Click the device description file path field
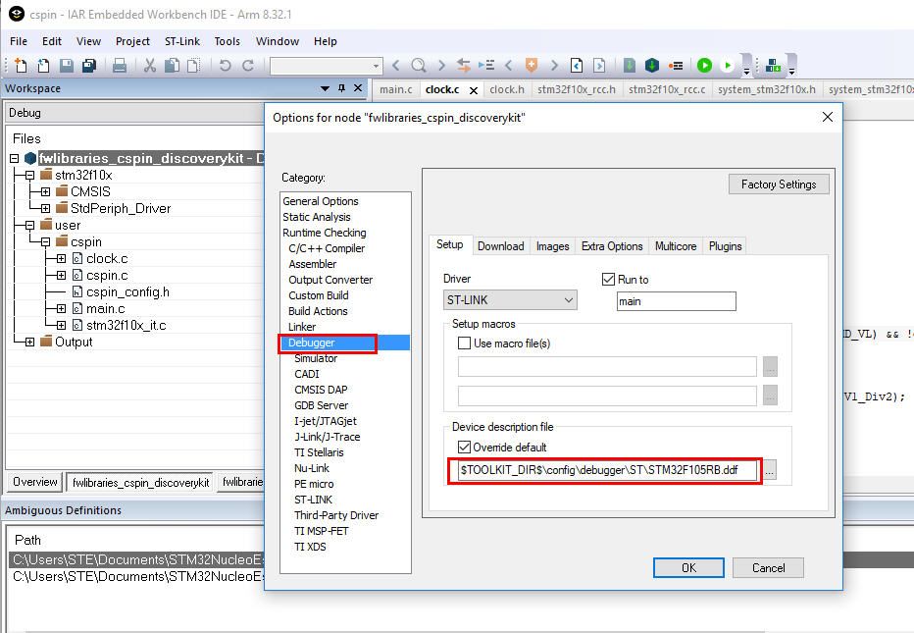 607,470
